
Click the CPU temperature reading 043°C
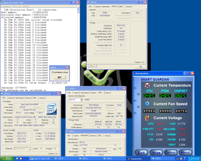pos(149,96)
